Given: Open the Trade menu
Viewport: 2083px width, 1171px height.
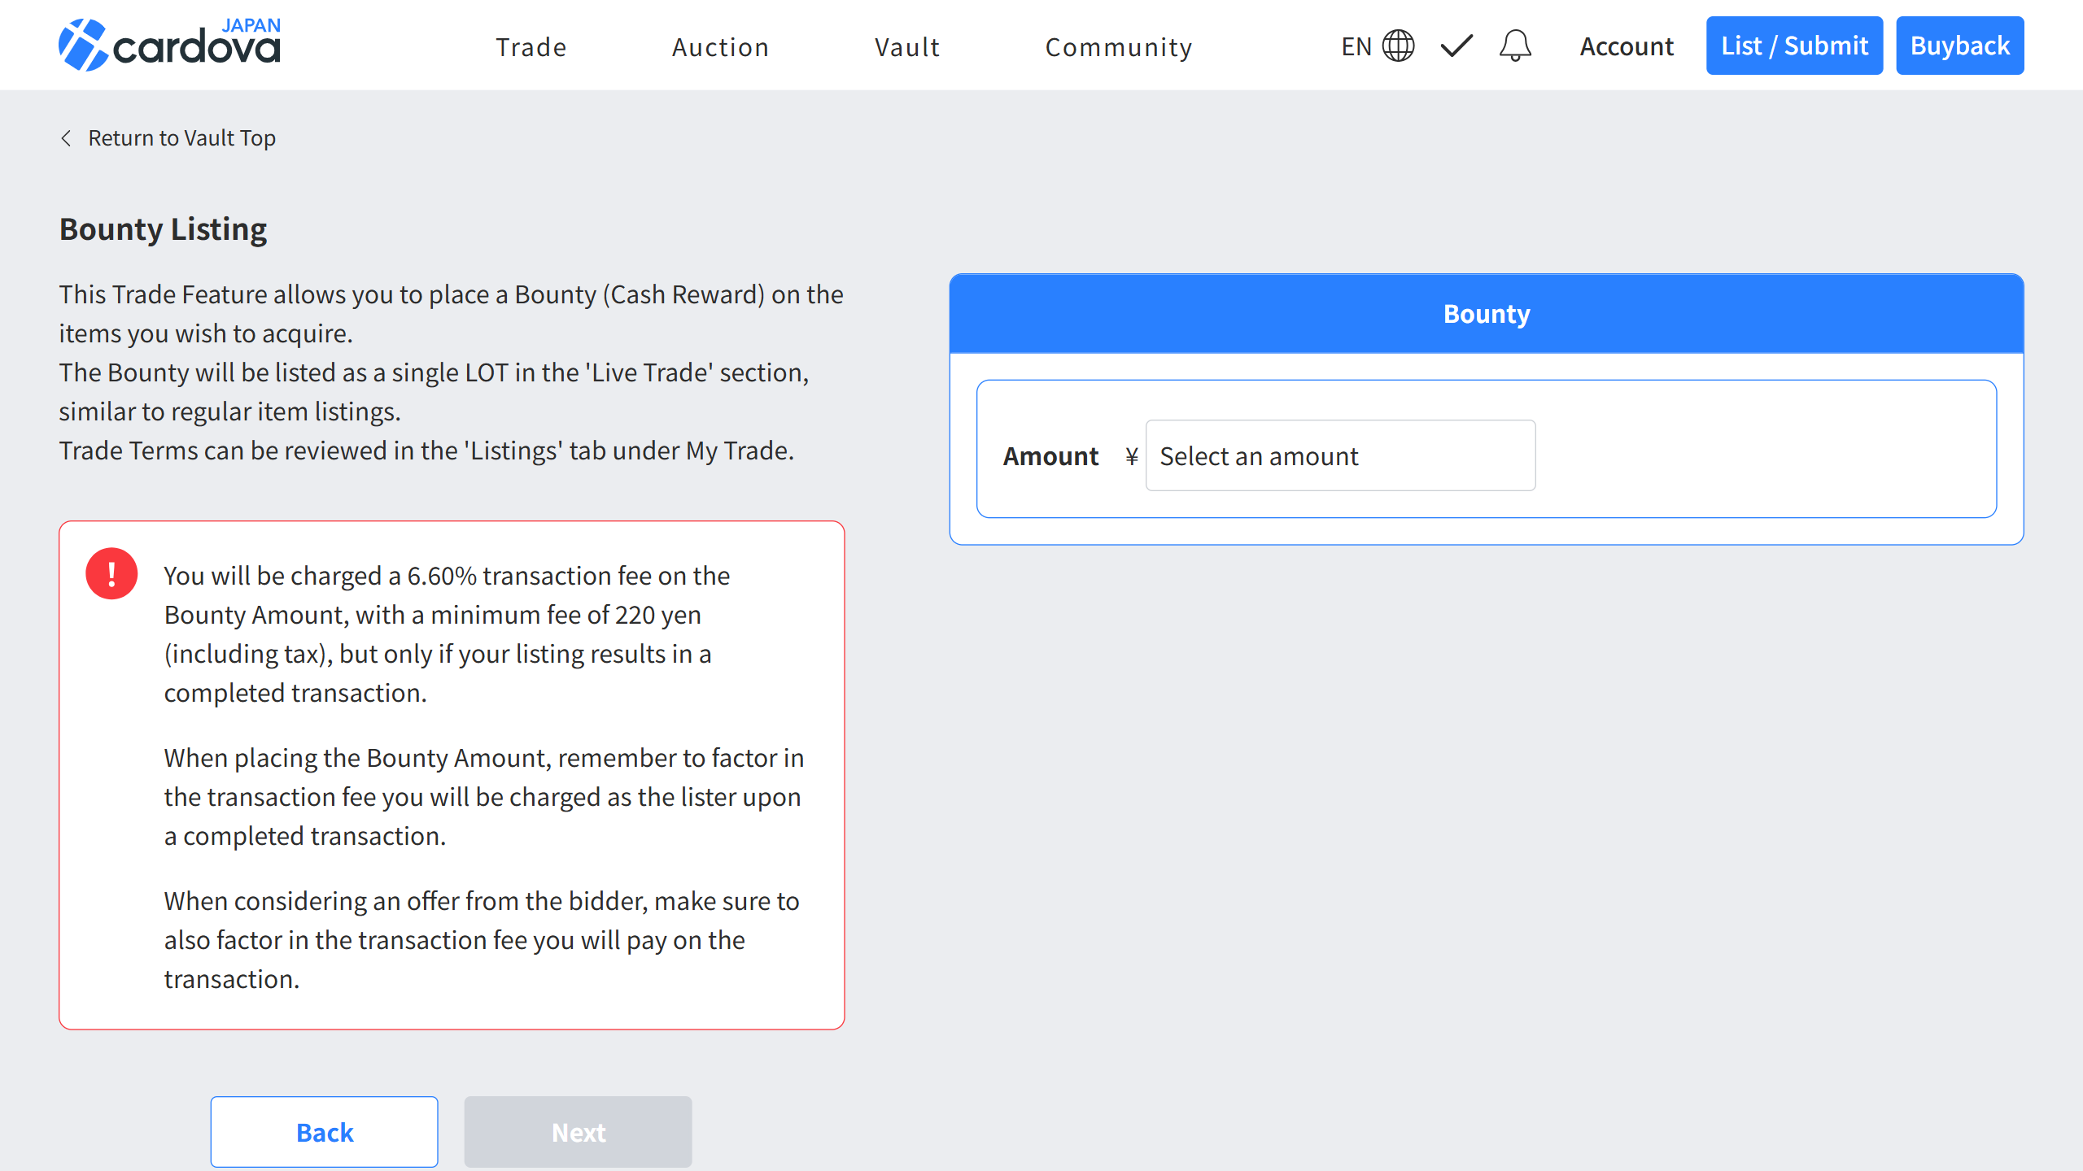Looking at the screenshot, I should (x=531, y=47).
